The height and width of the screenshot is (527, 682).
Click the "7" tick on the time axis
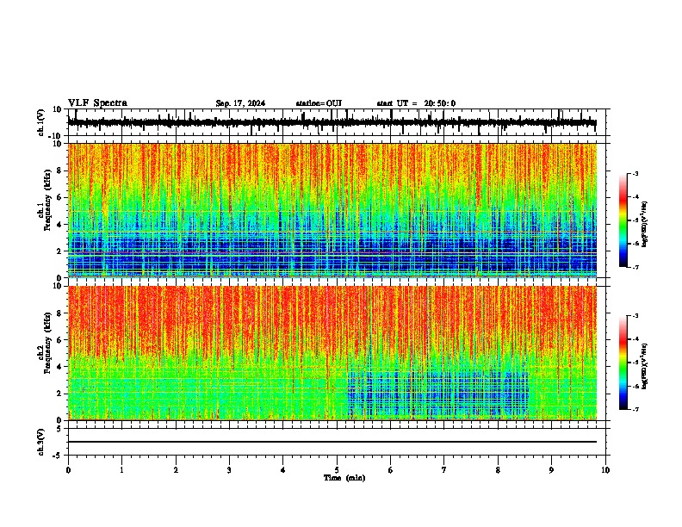pyautogui.click(x=444, y=470)
